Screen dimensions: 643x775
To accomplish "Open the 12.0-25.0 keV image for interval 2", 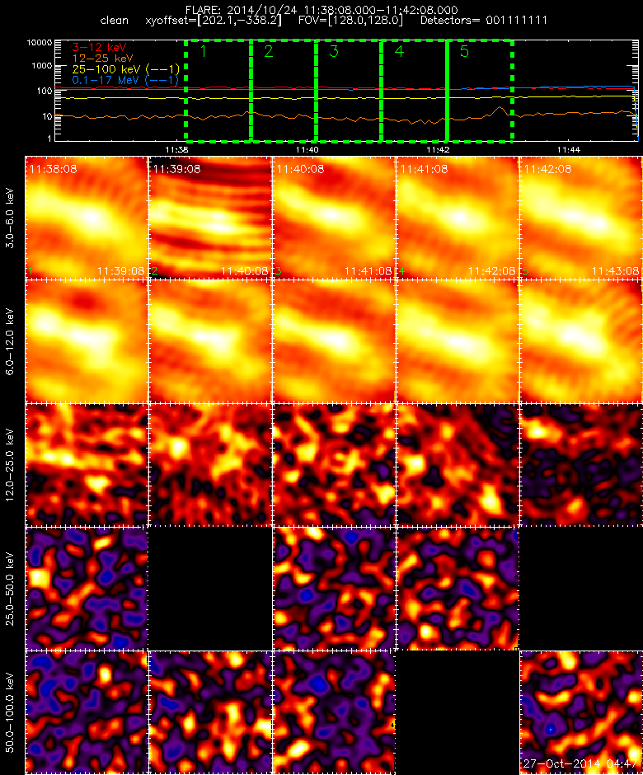I will tap(210, 465).
